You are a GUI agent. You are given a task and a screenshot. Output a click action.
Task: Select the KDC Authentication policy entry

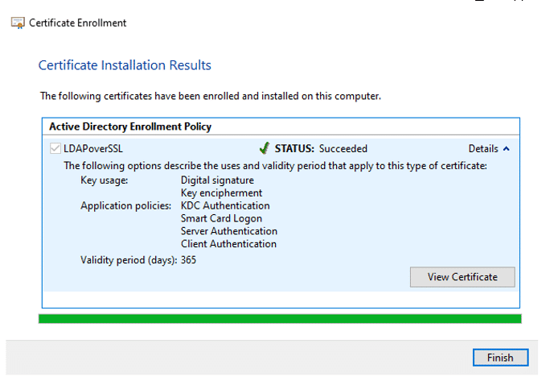coord(225,206)
